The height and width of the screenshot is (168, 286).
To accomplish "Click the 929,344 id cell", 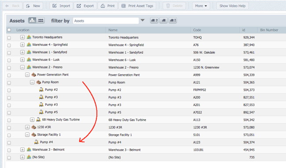I will [x=249, y=37].
